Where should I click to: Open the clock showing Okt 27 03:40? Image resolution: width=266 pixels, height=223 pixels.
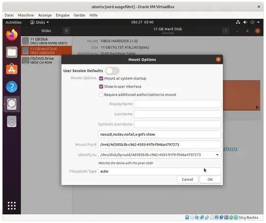pyautogui.click(x=142, y=22)
